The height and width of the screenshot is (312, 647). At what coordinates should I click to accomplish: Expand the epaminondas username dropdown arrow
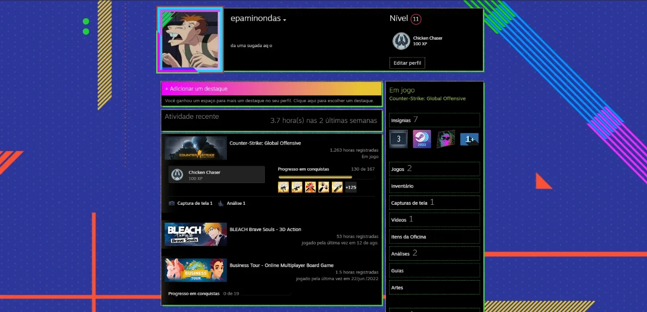click(x=285, y=20)
